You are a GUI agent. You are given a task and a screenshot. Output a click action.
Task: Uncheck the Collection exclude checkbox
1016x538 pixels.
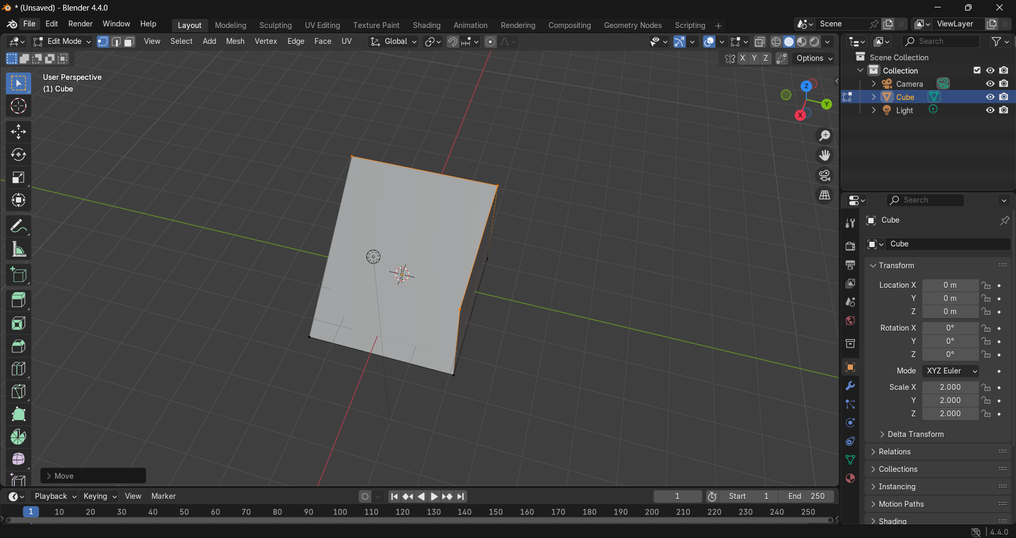pos(977,70)
